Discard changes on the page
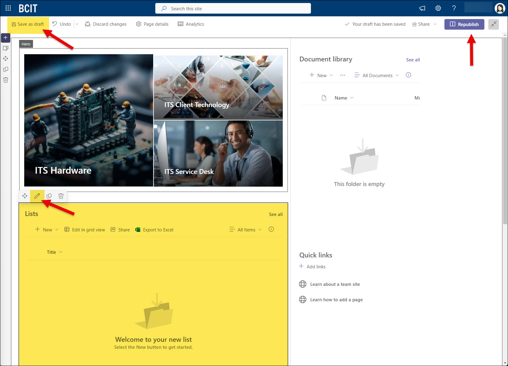The width and height of the screenshot is (508, 366). point(106,24)
